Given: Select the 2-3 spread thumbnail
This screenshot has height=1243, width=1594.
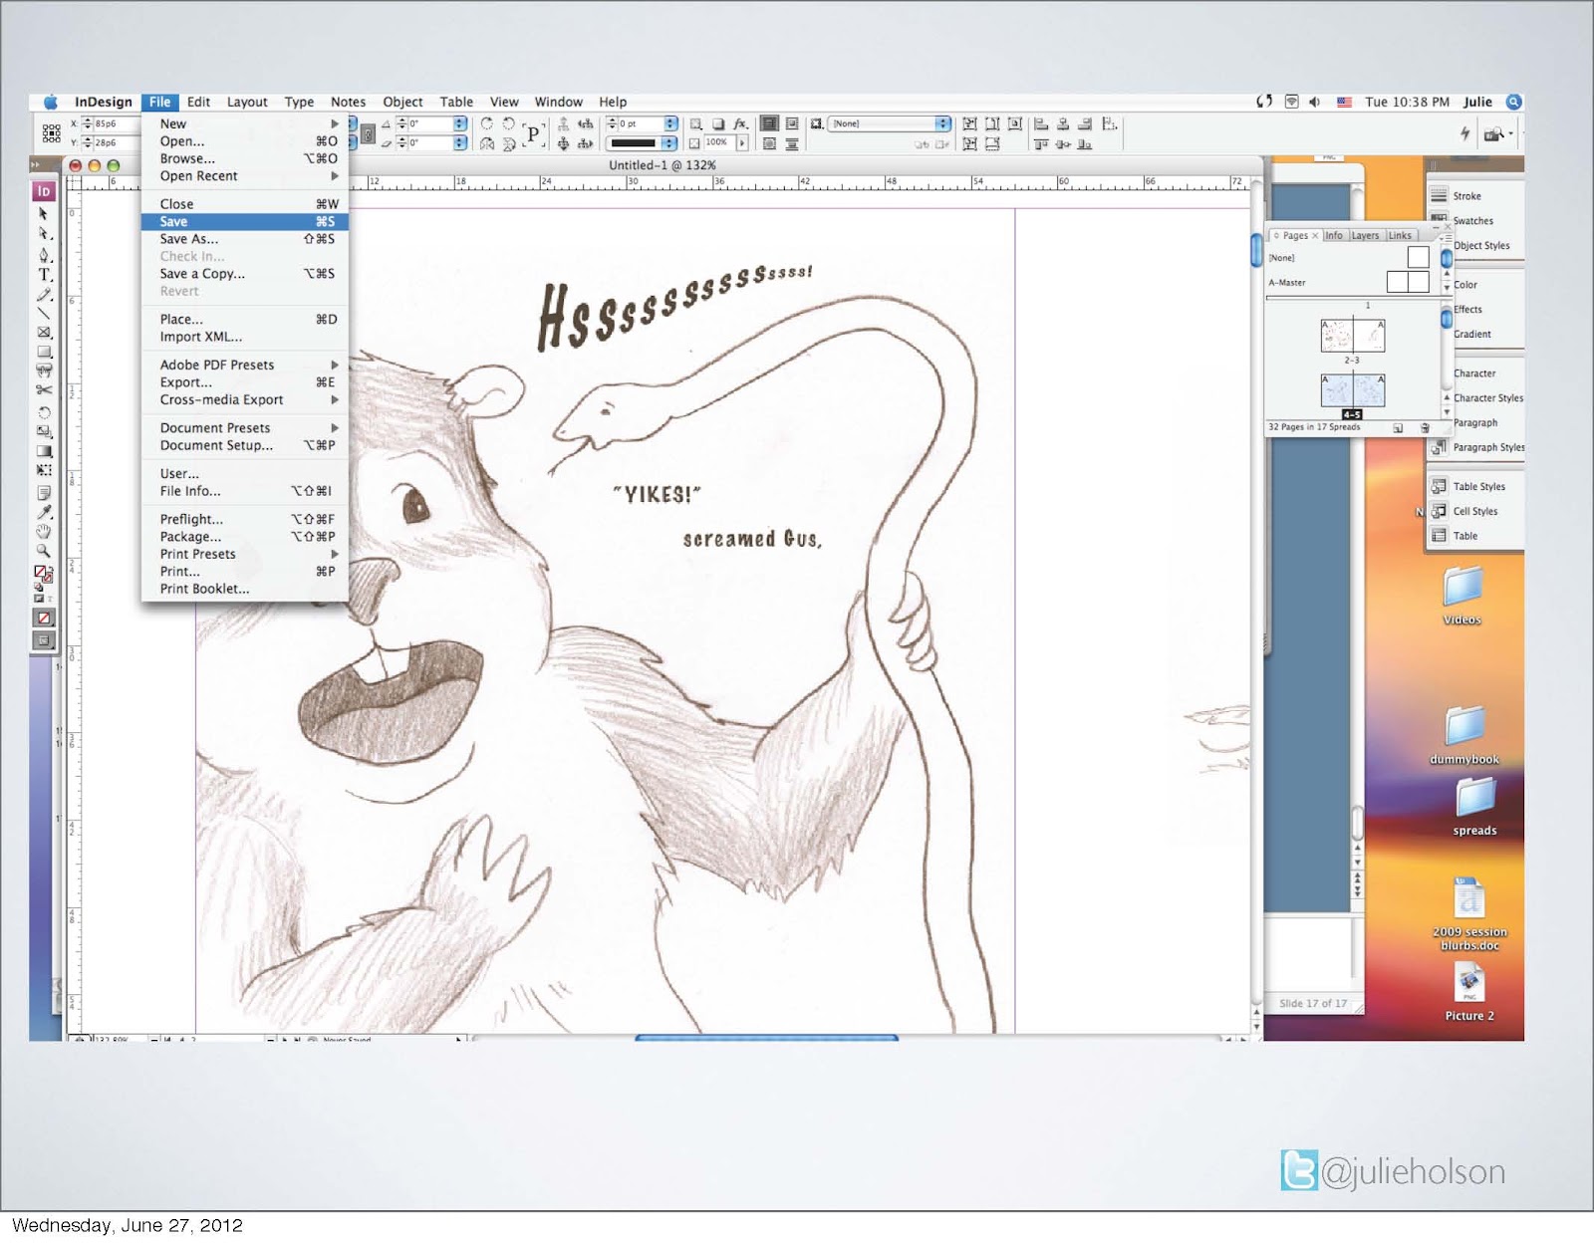Looking at the screenshot, I should [x=1352, y=336].
